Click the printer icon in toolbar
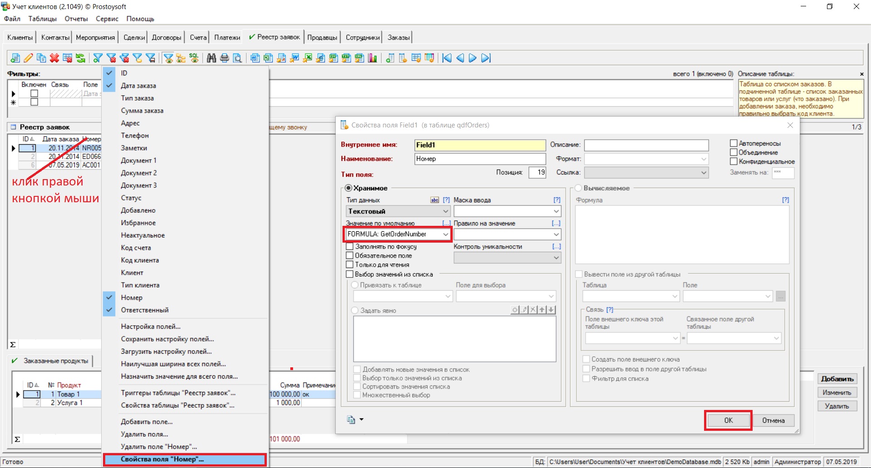 [225, 58]
